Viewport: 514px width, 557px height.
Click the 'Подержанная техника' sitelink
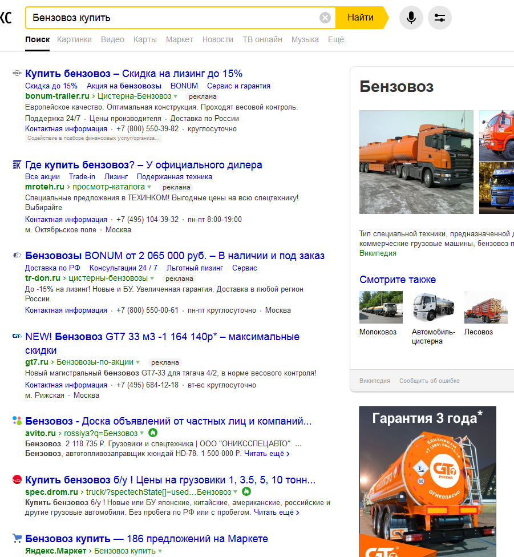click(175, 176)
